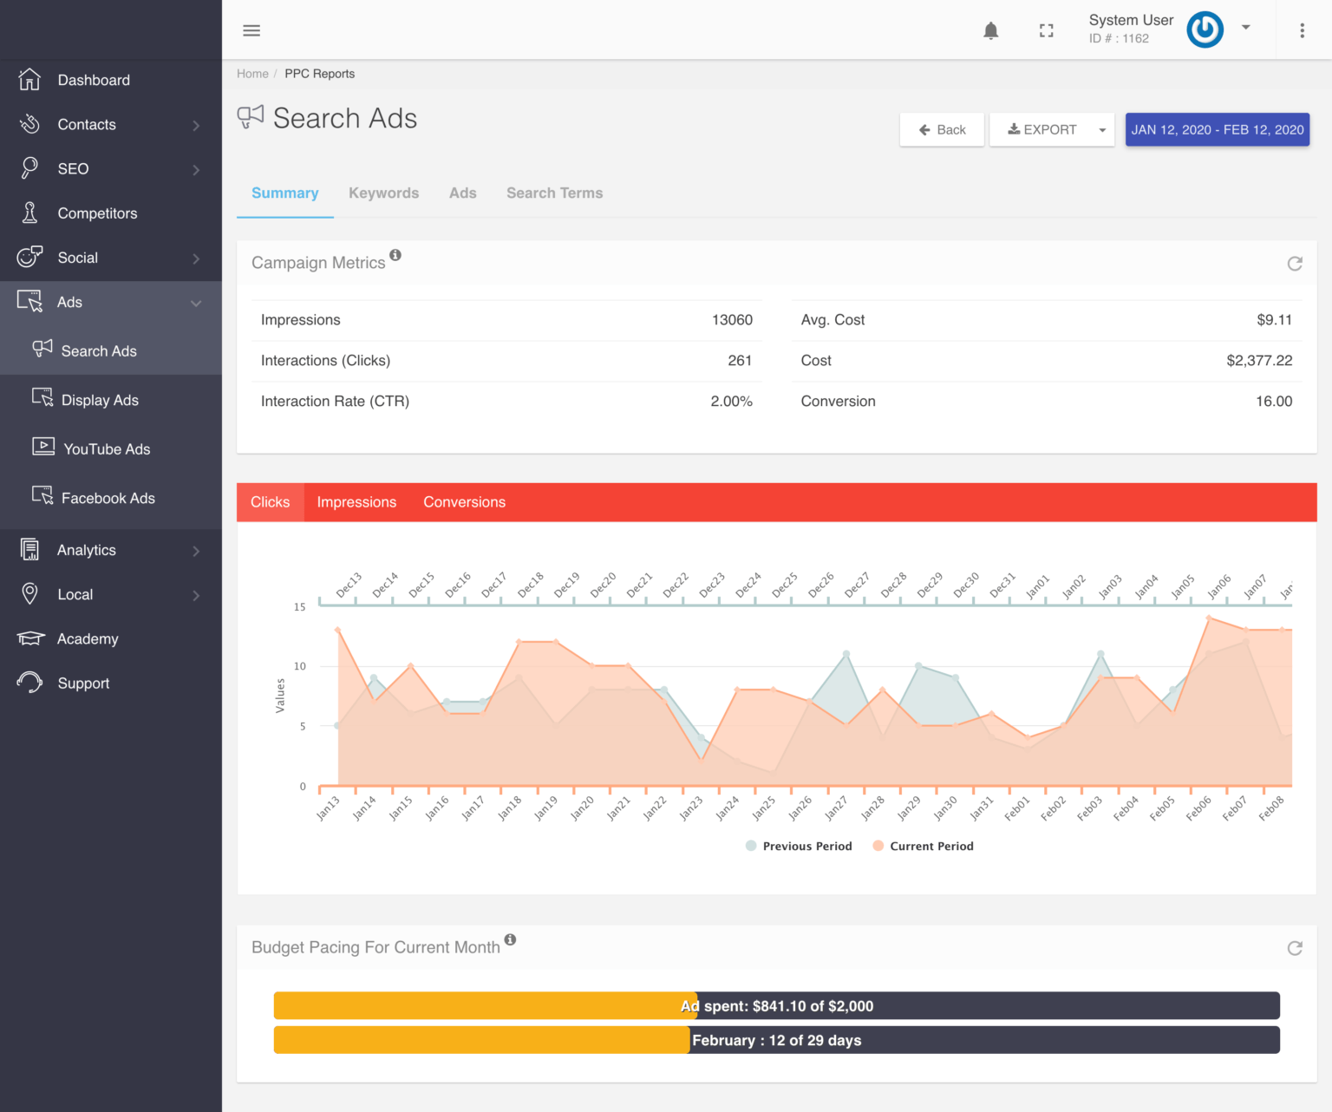The image size is (1332, 1112).
Task: Click the System User name text
Action: (1131, 20)
